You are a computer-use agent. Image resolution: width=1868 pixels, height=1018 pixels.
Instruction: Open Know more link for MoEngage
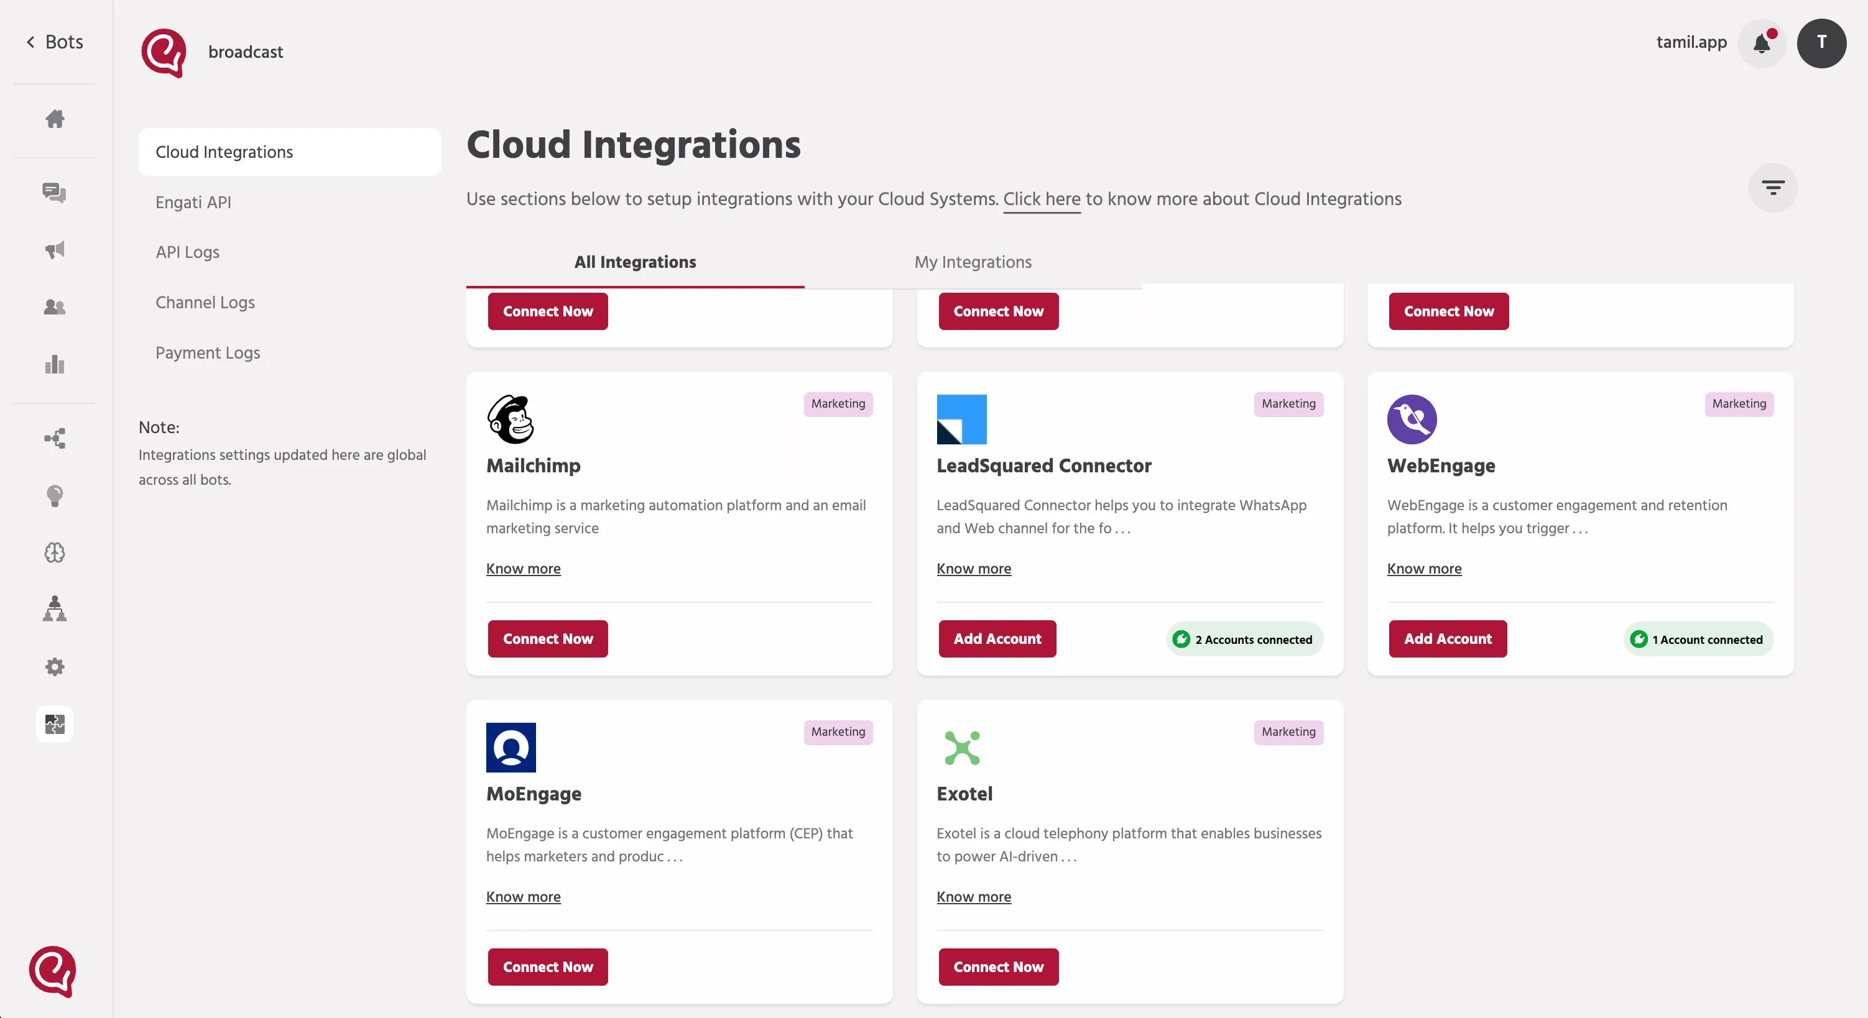[x=524, y=897]
